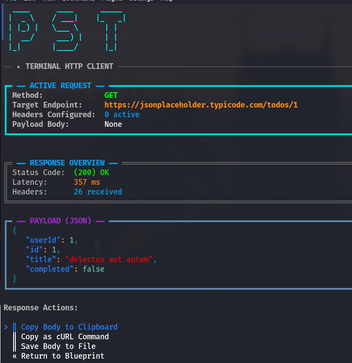Click the 'None' payload body value
The height and width of the screenshot is (363, 352).
click(x=113, y=124)
